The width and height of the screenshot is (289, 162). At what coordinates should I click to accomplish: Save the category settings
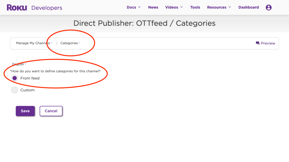click(25, 111)
